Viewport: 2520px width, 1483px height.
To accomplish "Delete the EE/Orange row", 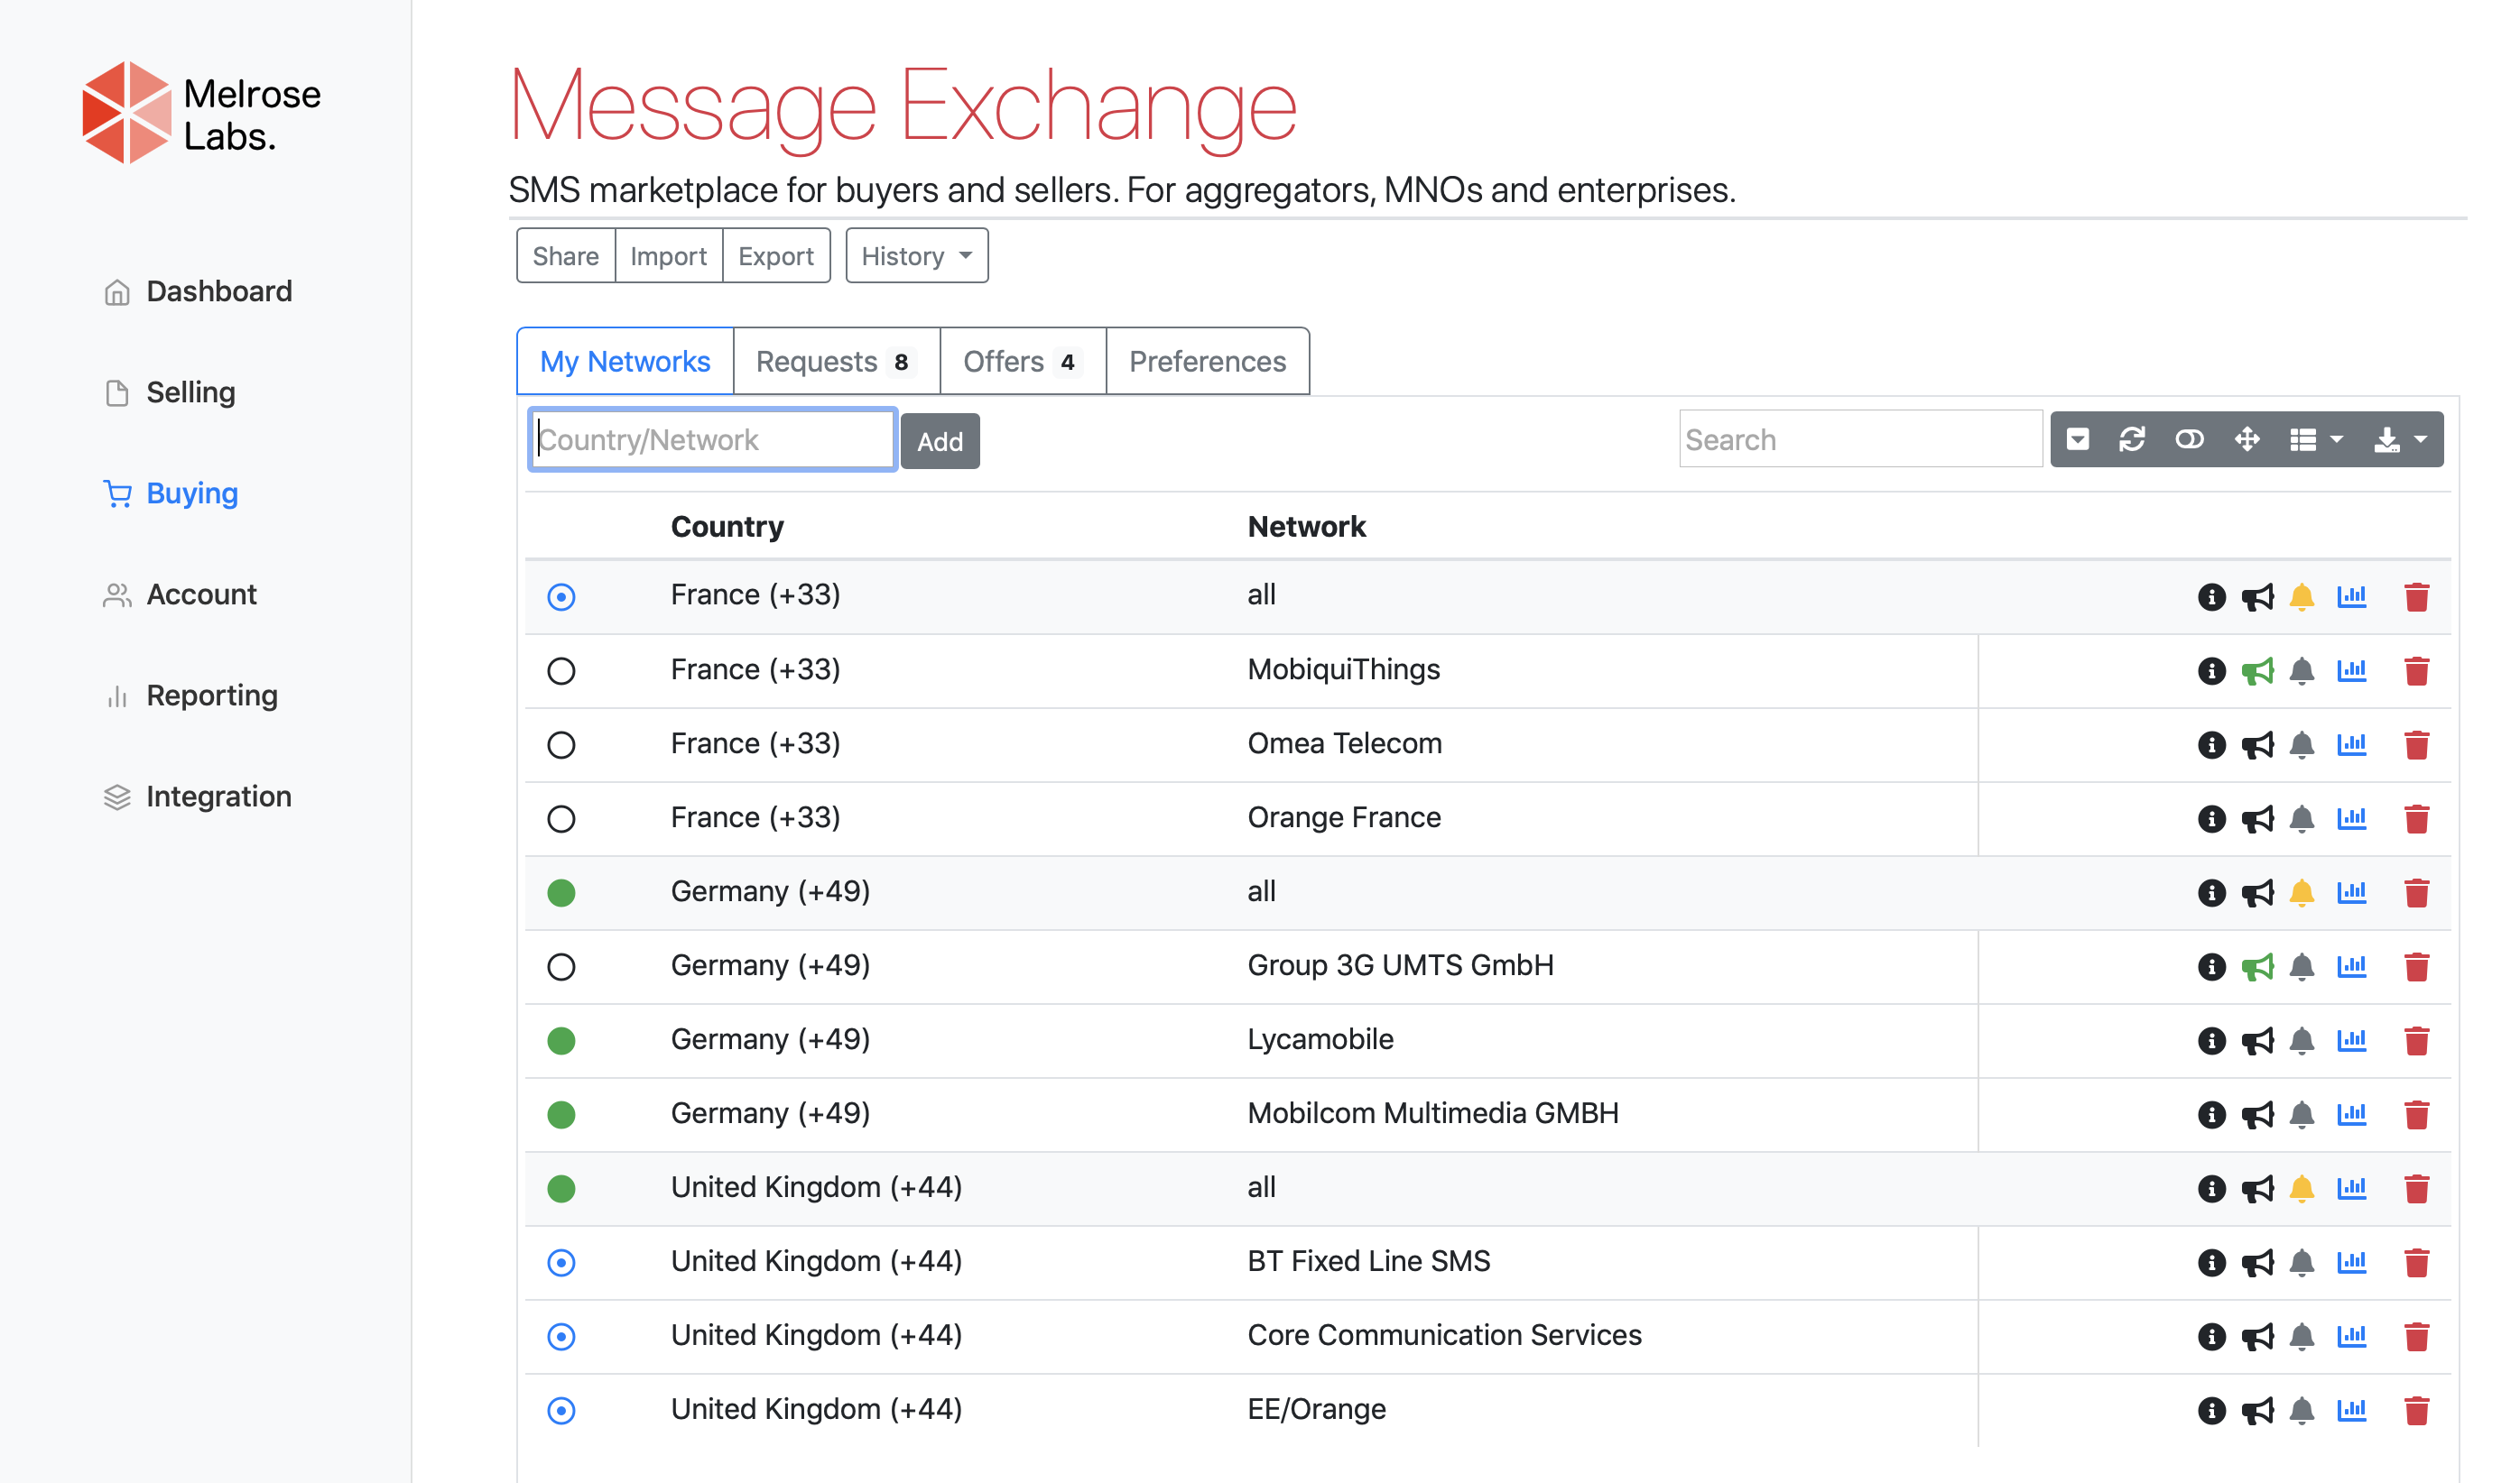I will click(x=2416, y=1410).
